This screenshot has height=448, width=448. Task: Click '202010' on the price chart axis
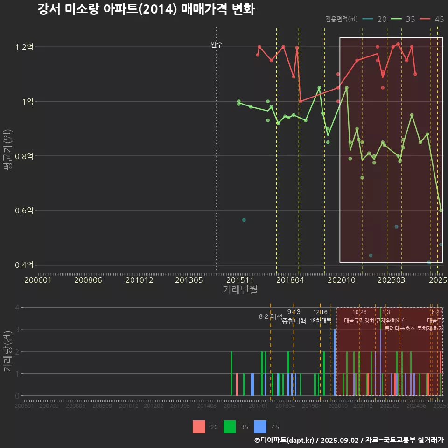click(342, 280)
